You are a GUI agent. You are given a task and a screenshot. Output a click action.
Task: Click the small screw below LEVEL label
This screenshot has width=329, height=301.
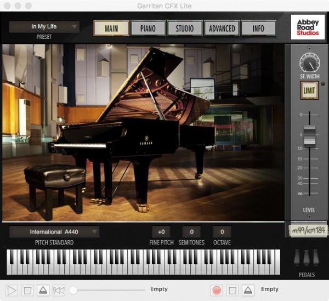coord(309,216)
